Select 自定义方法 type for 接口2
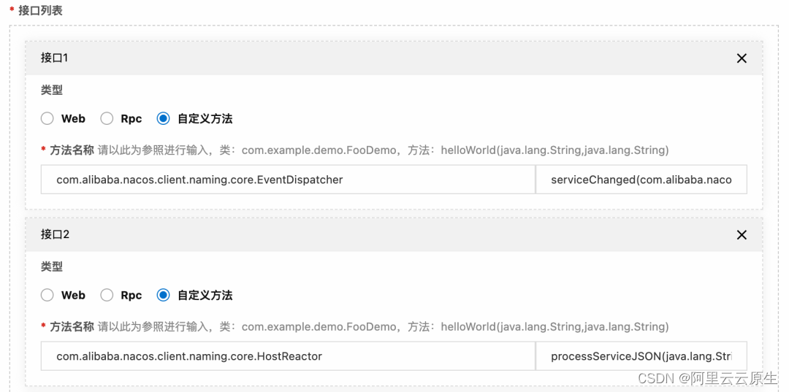The image size is (789, 392). pyautogui.click(x=163, y=295)
